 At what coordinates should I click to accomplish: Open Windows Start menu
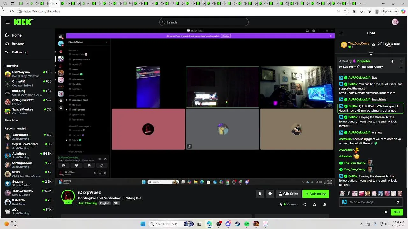143,224
